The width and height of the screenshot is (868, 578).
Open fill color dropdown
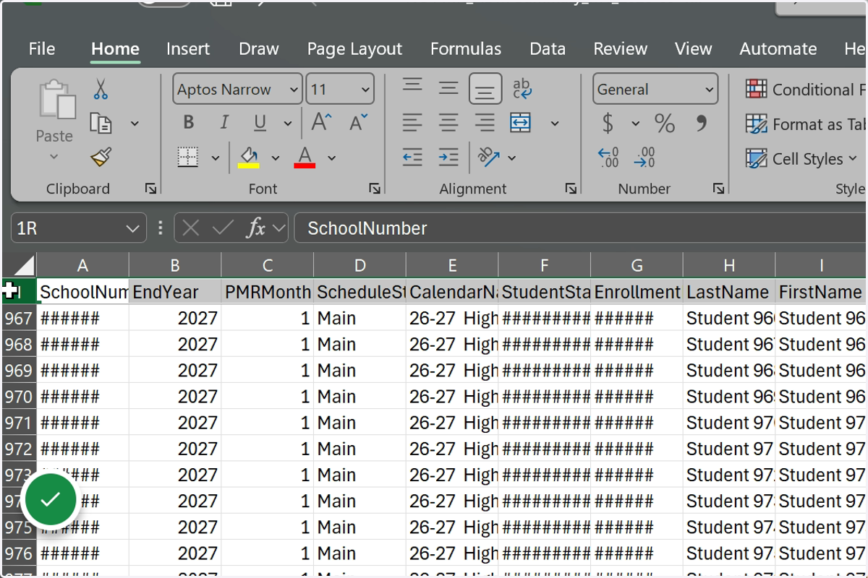click(275, 158)
